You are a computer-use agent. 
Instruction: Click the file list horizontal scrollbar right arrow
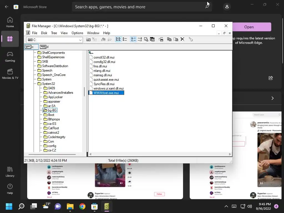coord(230,154)
